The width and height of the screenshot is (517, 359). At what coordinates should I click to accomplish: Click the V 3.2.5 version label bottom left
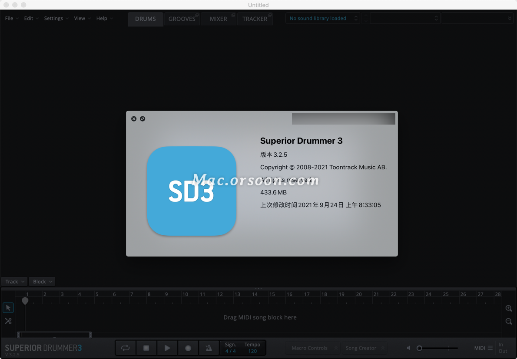(12, 355)
